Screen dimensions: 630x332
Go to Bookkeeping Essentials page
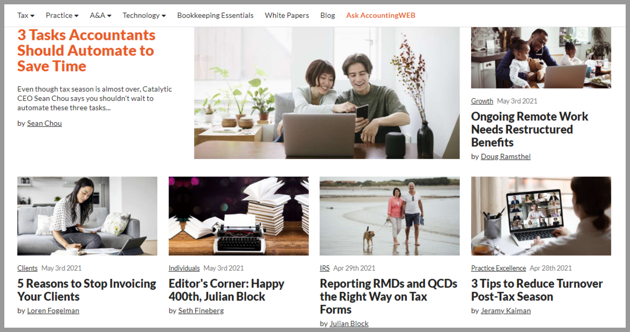(215, 15)
